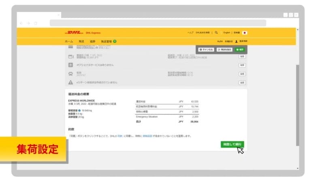Click the ヘルプ link

pyautogui.click(x=190, y=33)
